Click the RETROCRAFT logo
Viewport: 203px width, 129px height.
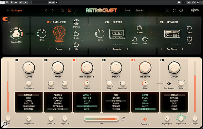[x=101, y=10]
